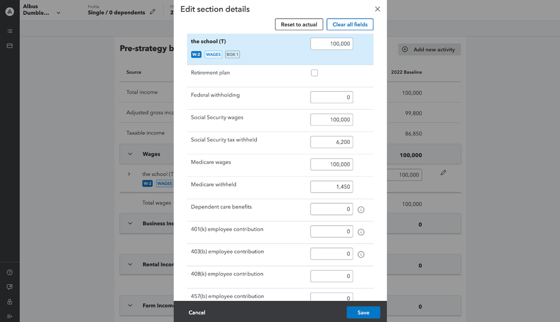This screenshot has height=322, width=560.
Task: Click Reset to actual button
Action: (x=299, y=25)
